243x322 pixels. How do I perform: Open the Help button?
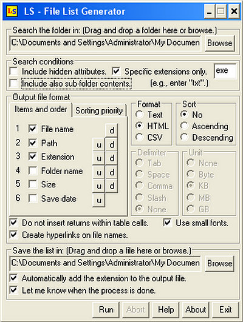[166, 309]
